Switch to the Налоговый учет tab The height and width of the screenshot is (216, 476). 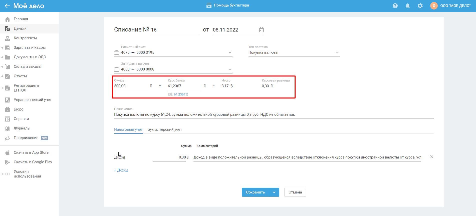128,129
